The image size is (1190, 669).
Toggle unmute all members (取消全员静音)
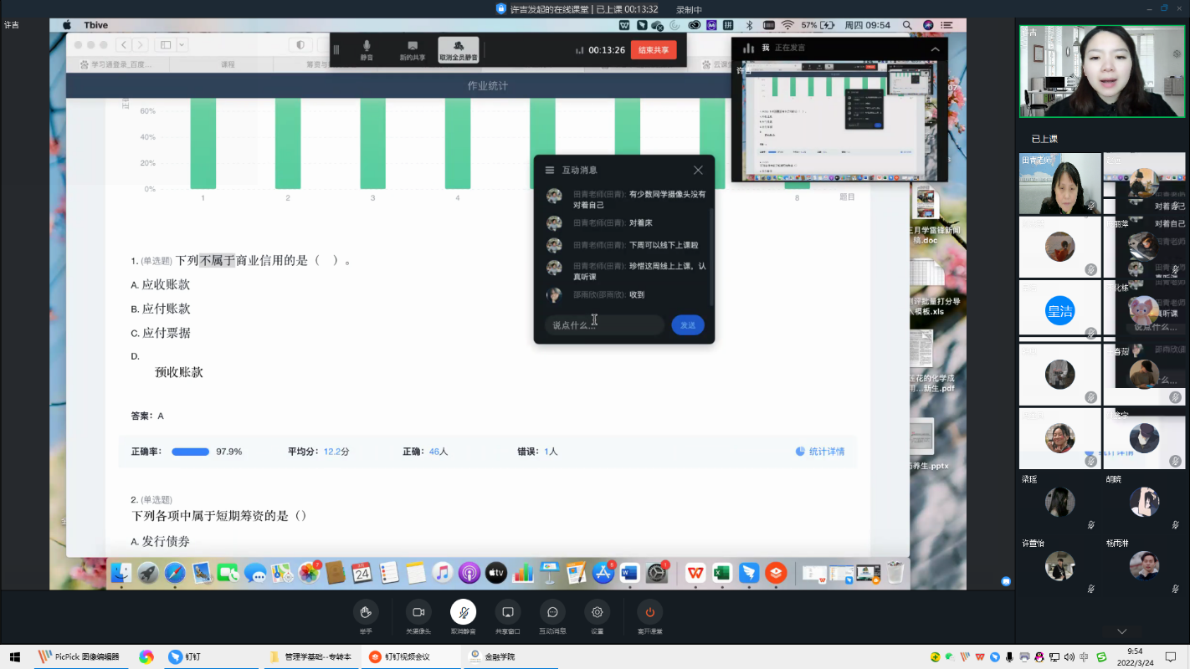click(459, 50)
